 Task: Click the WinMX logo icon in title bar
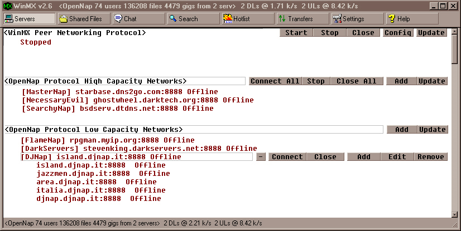[8, 6]
